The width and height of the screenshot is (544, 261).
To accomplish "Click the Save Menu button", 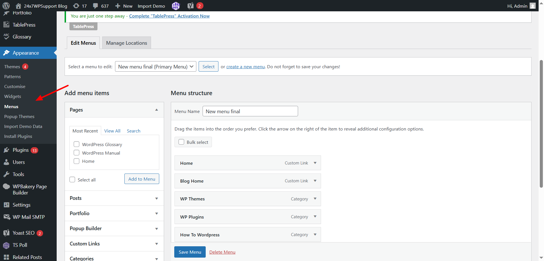I will coord(190,252).
